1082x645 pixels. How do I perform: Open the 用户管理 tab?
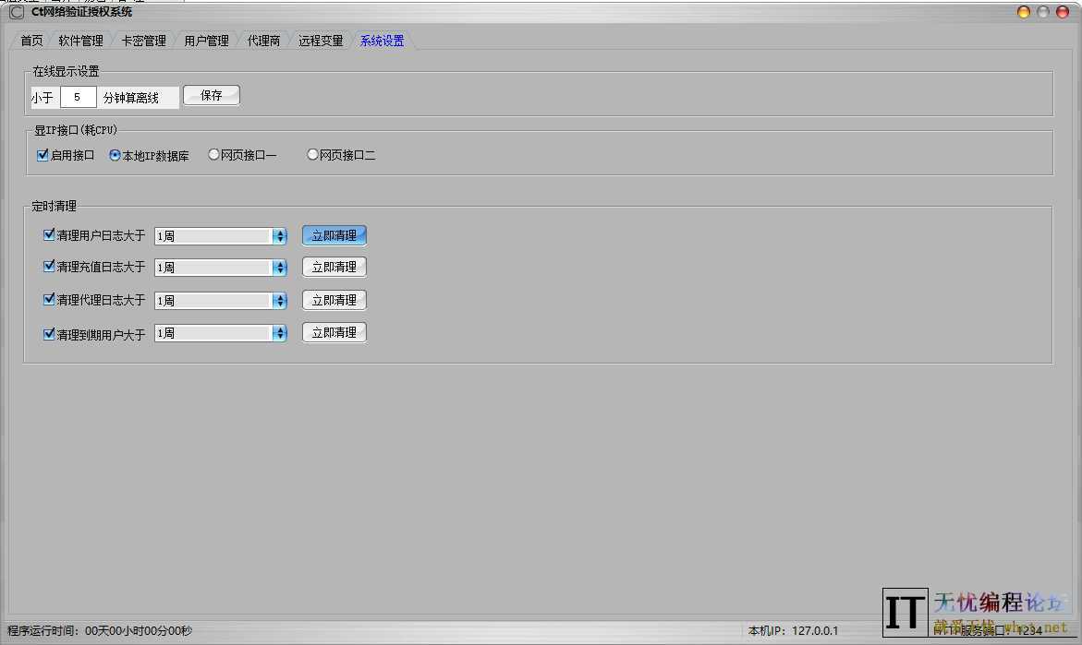coord(205,41)
